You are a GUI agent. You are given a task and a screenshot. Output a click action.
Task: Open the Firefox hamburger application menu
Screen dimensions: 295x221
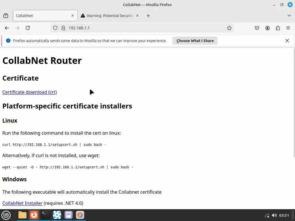click(x=288, y=28)
